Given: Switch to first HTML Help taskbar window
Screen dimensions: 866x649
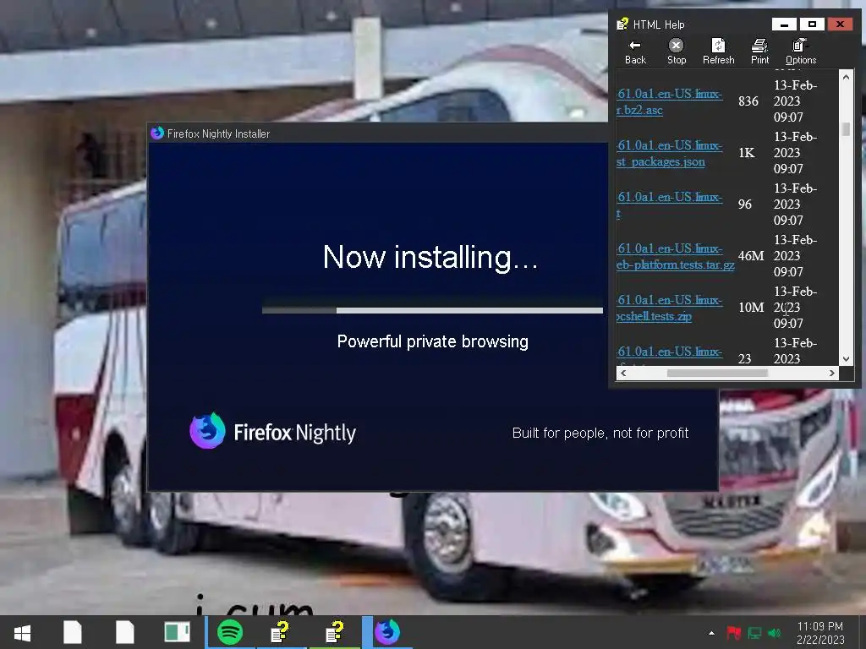Looking at the screenshot, I should pyautogui.click(x=281, y=632).
